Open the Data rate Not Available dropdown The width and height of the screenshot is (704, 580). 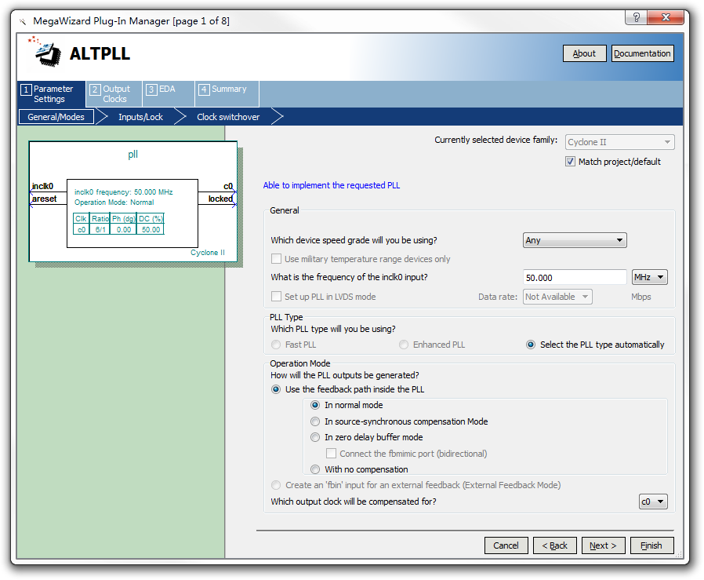[557, 297]
